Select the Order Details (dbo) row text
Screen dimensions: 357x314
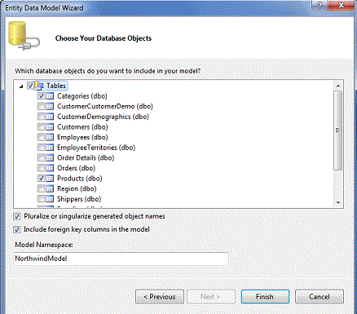86,158
